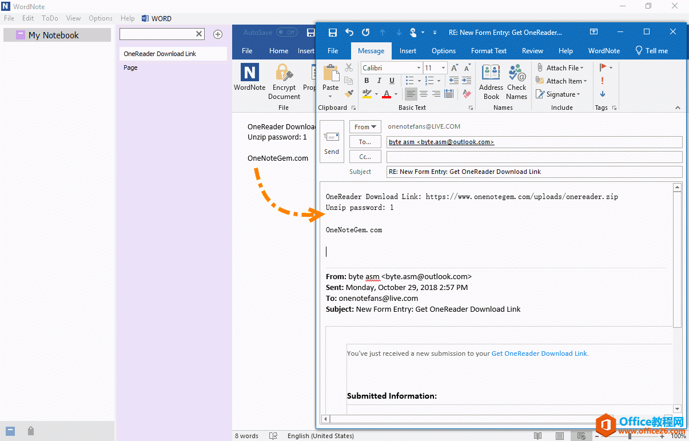Set Align Right paragraph alignment
The width and height of the screenshot is (689, 441).
(436, 94)
